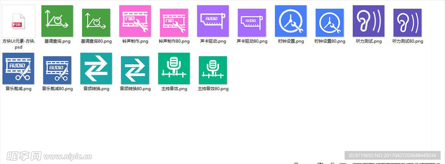Select the 基调查询80.png thumbnail icon
The width and height of the screenshot is (445, 164).
point(96,23)
